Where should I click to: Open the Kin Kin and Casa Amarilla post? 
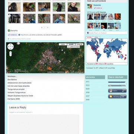(19, 86)
